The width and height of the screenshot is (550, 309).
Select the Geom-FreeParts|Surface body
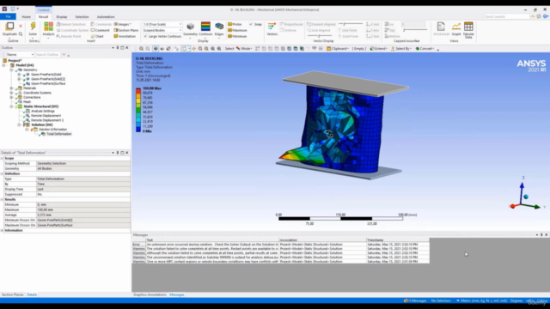[48, 83]
